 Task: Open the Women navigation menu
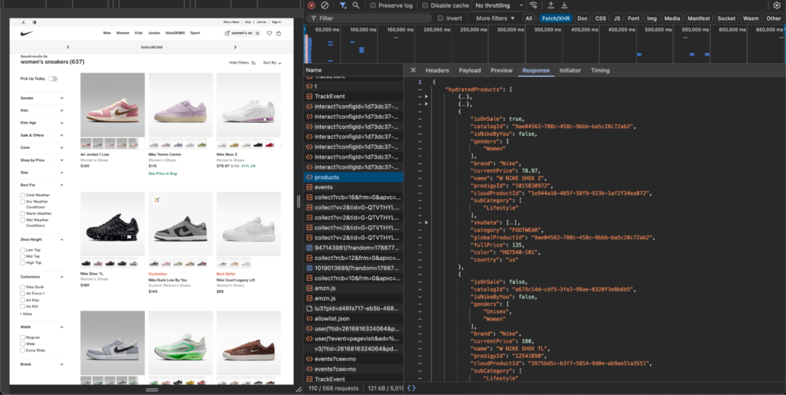coord(123,33)
